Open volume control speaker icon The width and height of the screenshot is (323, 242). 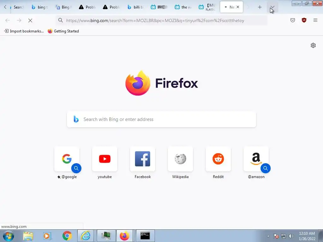(291, 236)
